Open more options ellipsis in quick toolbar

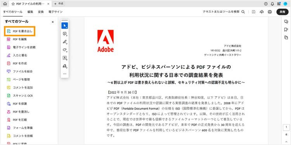tap(64, 74)
